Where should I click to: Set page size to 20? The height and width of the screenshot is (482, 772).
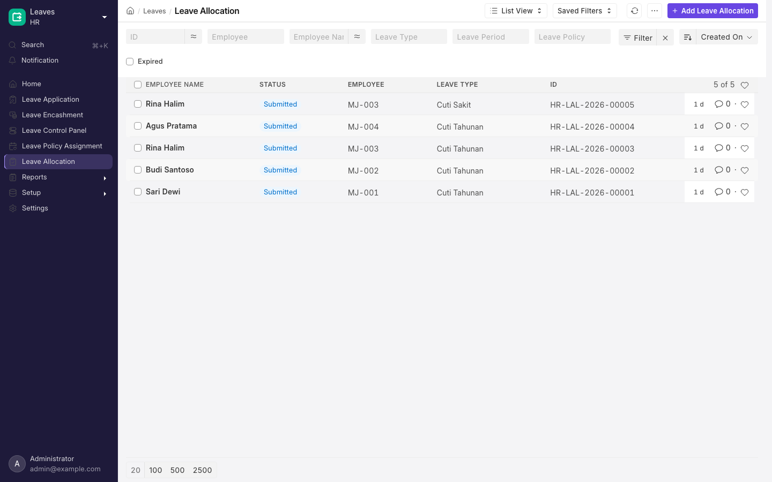click(136, 470)
